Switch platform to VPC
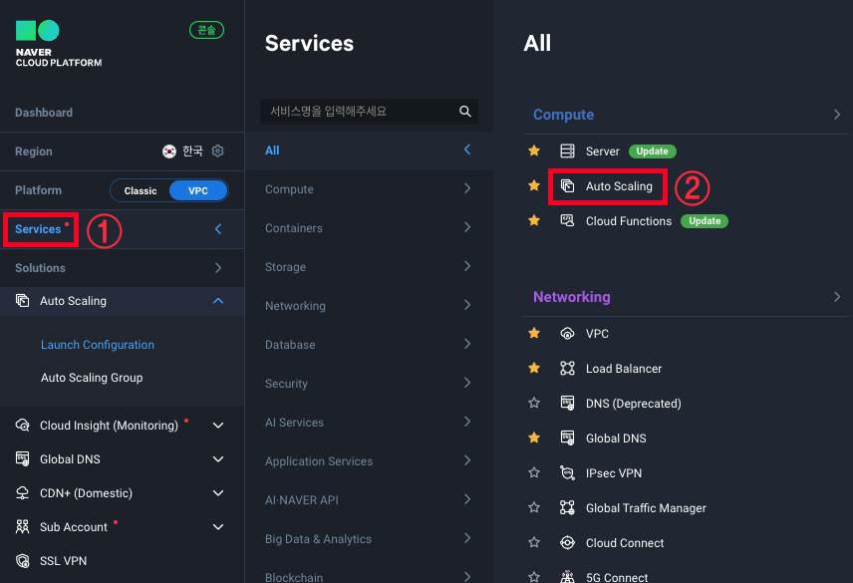The width and height of the screenshot is (853, 583). coord(198,191)
